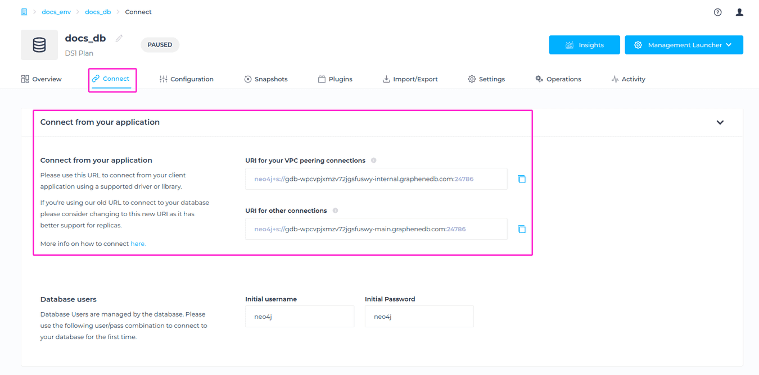Open the Import/Export tab
The image size is (759, 375).
[x=410, y=79]
